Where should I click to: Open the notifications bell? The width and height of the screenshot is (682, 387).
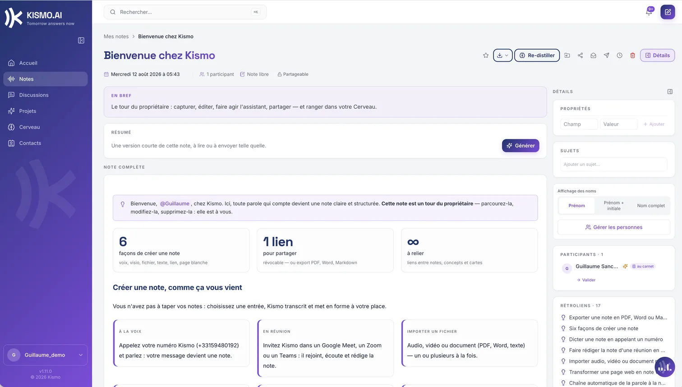649,12
